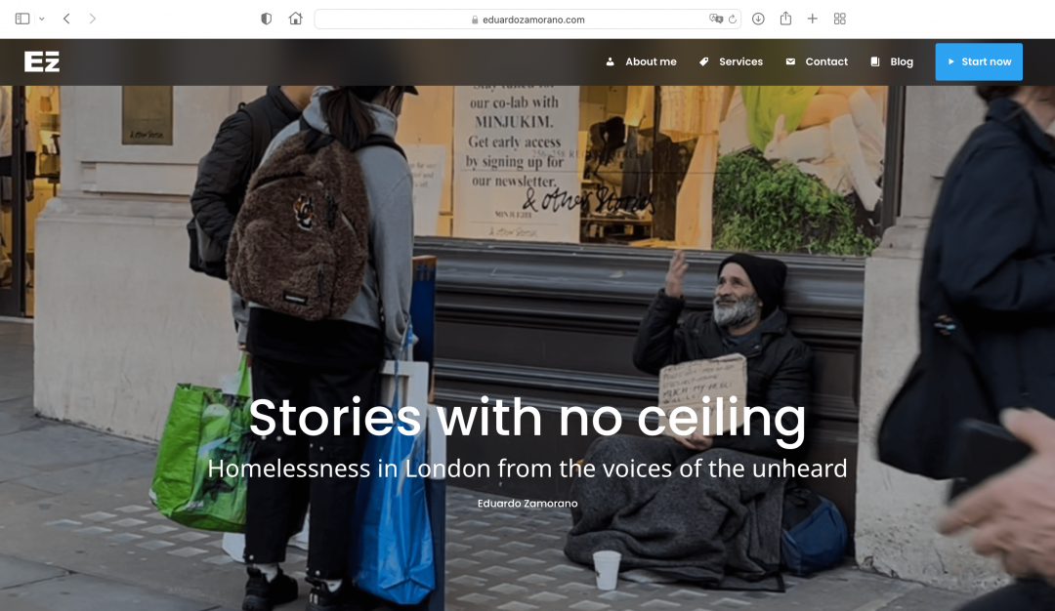Reload the page with the refresh icon

pos(733,19)
